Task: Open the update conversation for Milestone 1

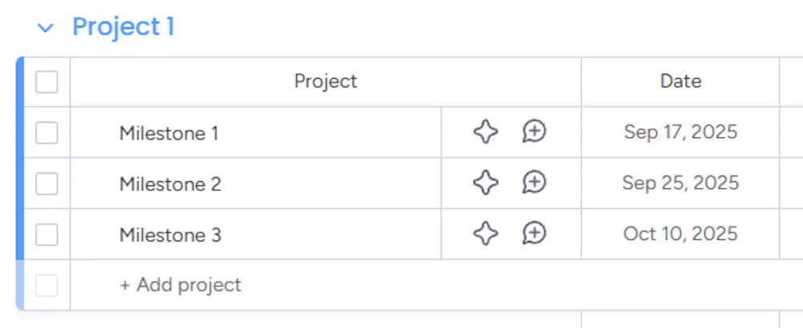Action: click(x=534, y=132)
